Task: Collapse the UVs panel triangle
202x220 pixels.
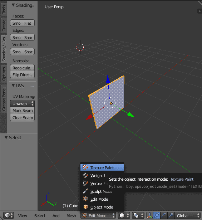Action: click(x=13, y=85)
